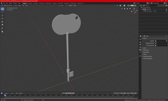Activate the Transform tool
The width and height of the screenshot is (168, 101).
(x=3, y=25)
